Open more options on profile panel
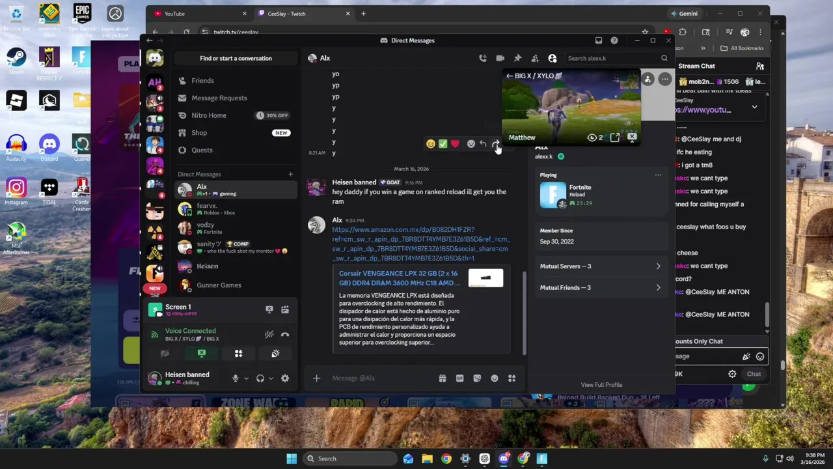The height and width of the screenshot is (469, 833). (664, 79)
